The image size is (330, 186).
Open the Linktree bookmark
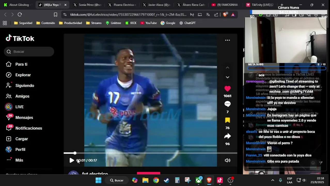tap(113, 23)
